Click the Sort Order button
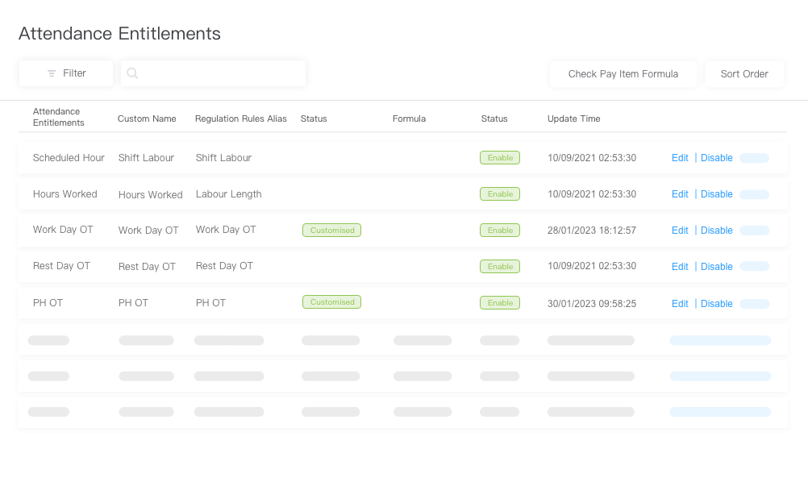The height and width of the screenshot is (482, 808). click(744, 74)
